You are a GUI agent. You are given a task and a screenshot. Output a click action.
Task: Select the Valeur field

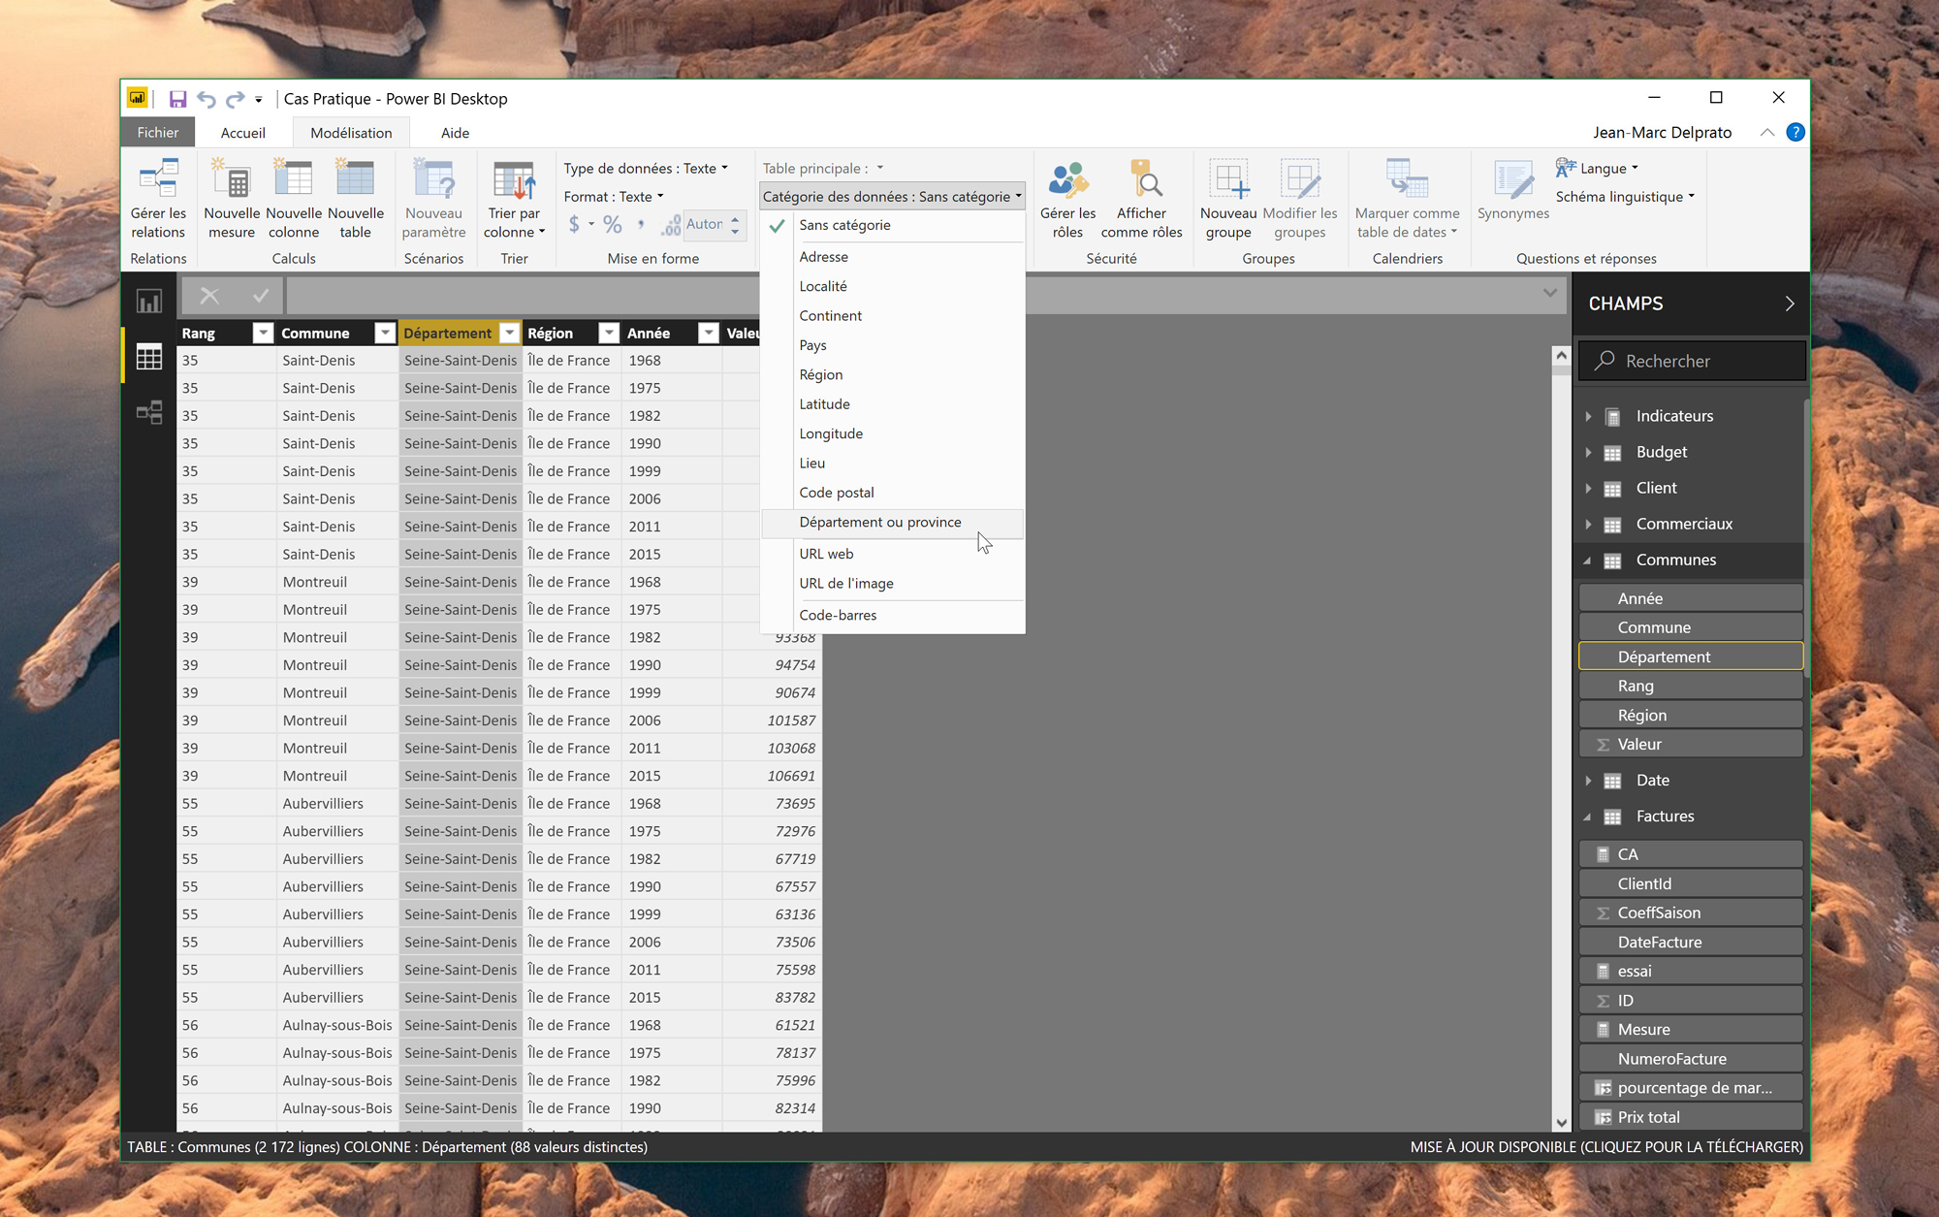(x=1691, y=745)
